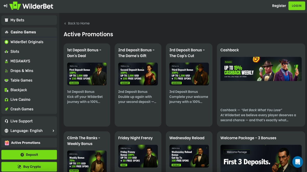Click the My Bets receipt icon
Image resolution: width=307 pixels, height=172 pixels.
click(7, 20)
